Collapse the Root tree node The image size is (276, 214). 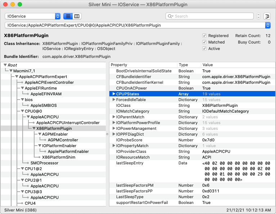(x=5, y=65)
